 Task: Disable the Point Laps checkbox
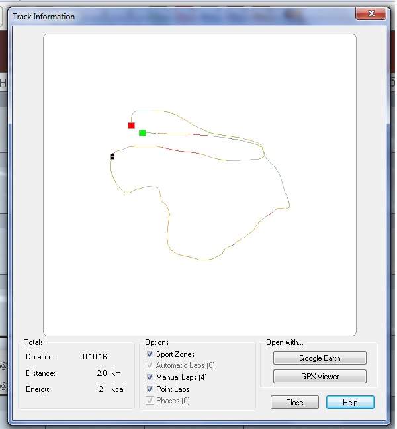[150, 389]
